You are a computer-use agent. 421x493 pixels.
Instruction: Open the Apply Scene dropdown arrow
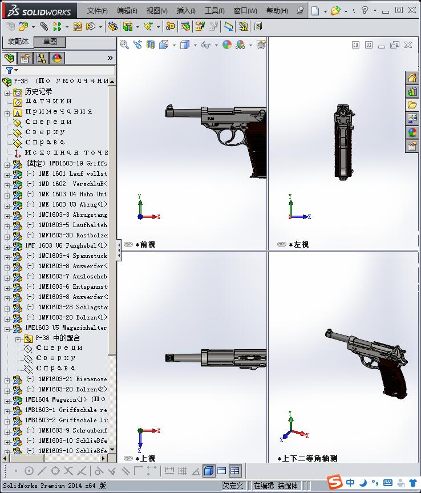click(250, 45)
